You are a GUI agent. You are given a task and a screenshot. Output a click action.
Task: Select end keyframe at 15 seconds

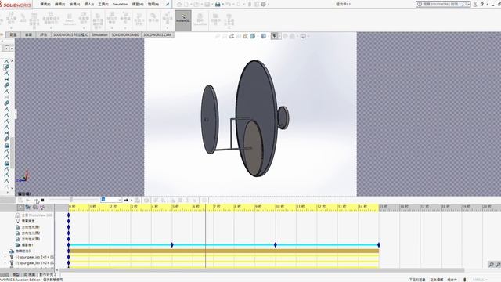pyautogui.click(x=379, y=245)
